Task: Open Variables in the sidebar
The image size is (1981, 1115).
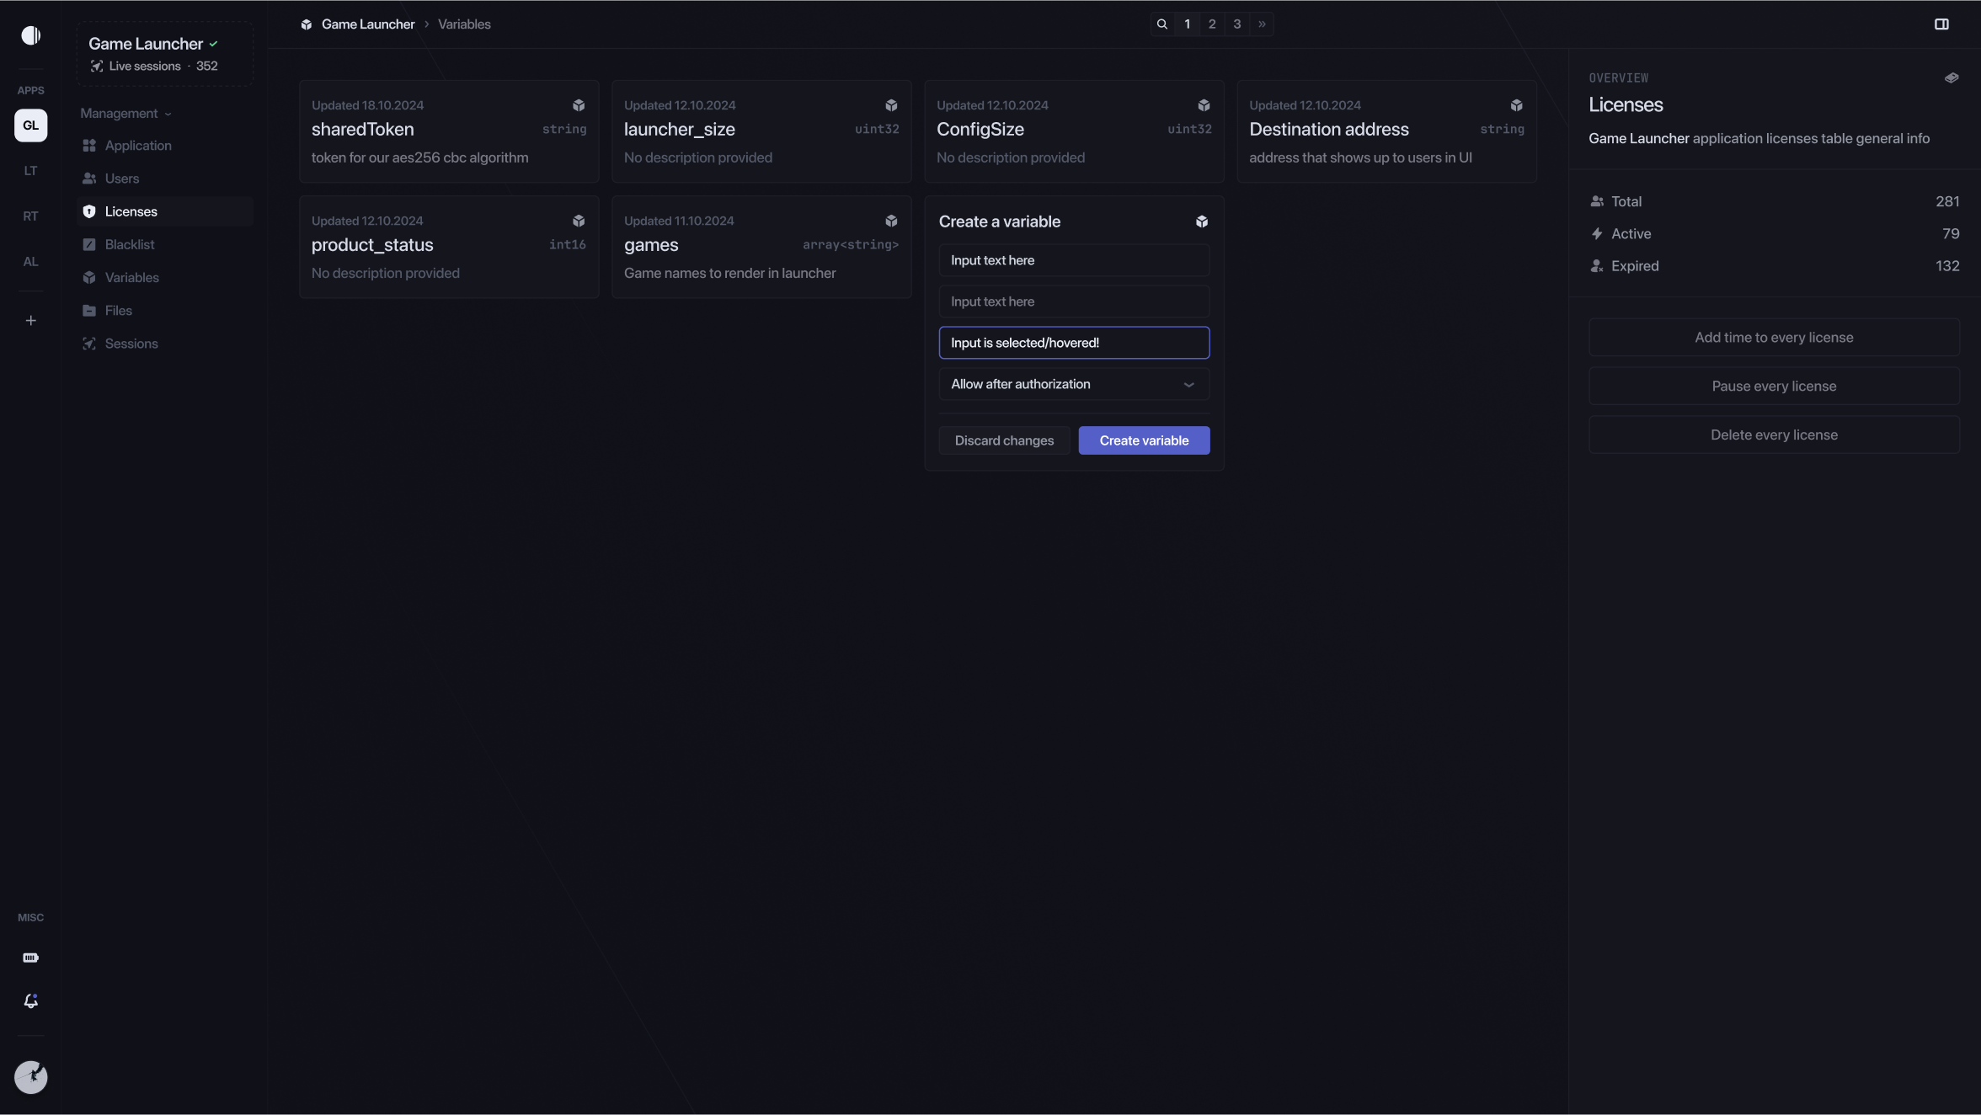Action: point(131,278)
